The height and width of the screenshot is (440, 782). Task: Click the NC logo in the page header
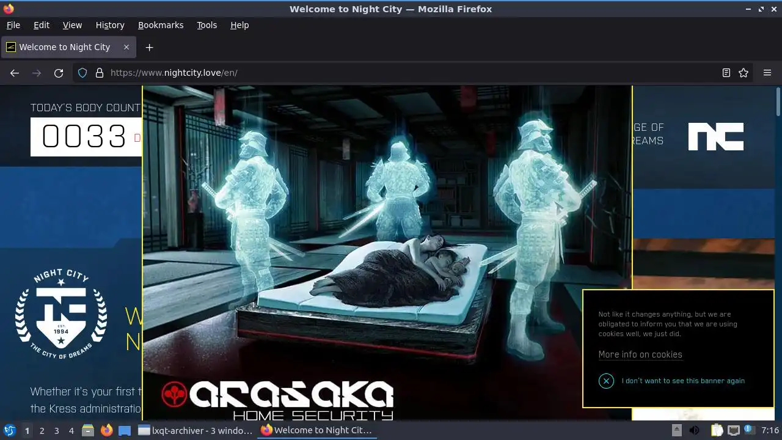tap(716, 136)
